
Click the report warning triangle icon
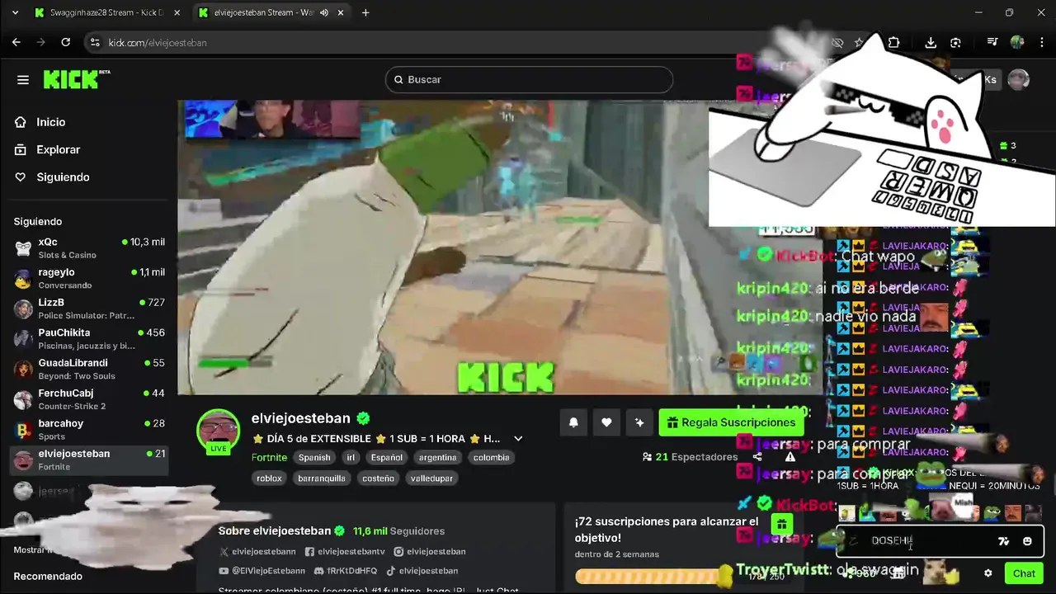tap(790, 457)
